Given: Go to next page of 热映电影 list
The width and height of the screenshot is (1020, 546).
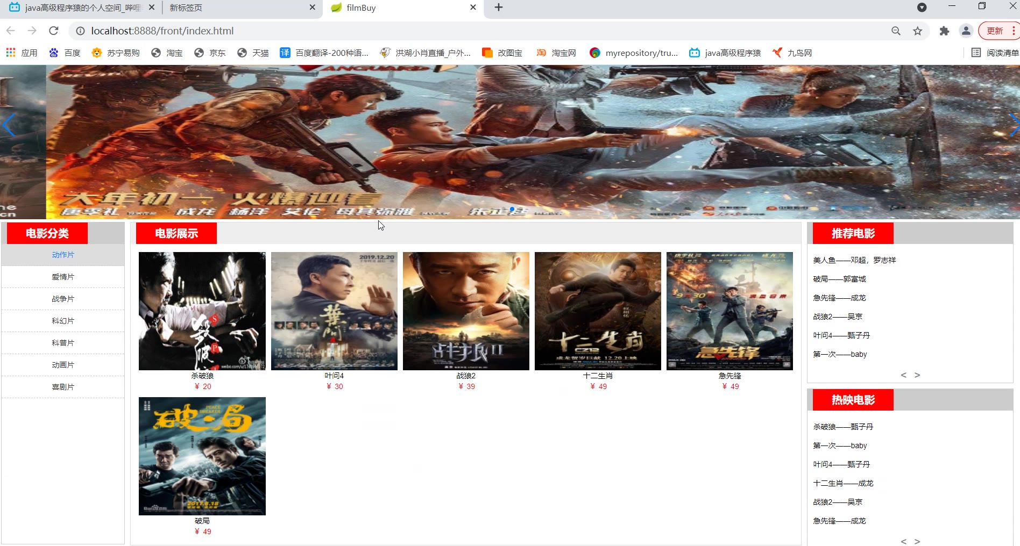Looking at the screenshot, I should (917, 541).
